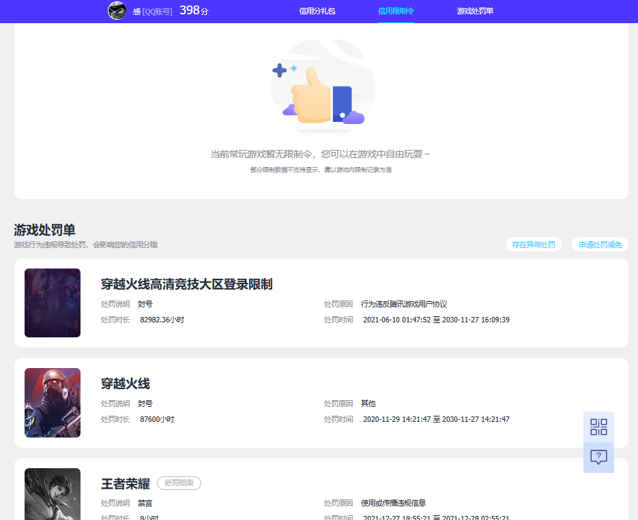The image size is (638, 520).
Task: Open the QR code floating icon
Action: (598, 427)
